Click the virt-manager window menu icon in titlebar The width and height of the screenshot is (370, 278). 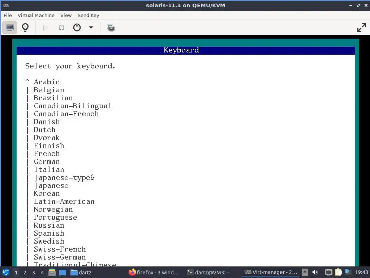point(5,5)
